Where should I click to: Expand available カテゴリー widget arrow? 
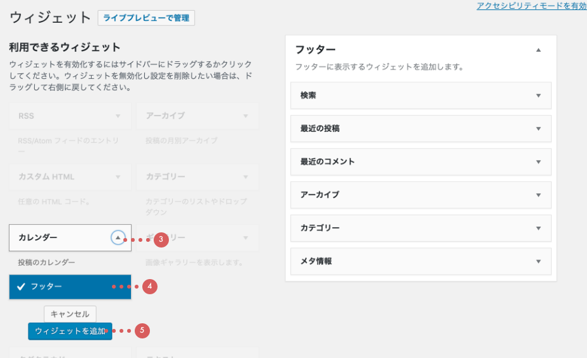point(245,177)
